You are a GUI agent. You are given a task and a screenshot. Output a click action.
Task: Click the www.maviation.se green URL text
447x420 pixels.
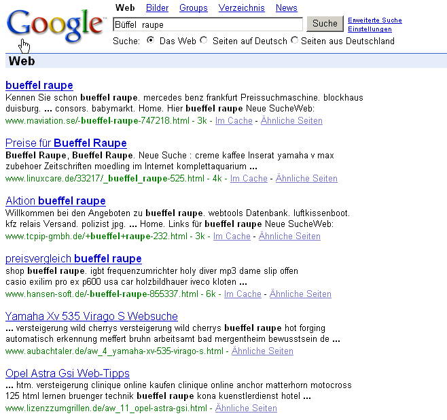point(98,121)
